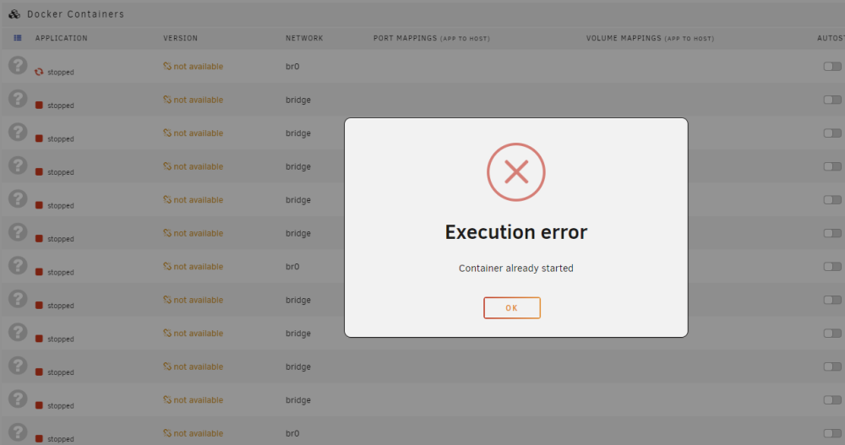
Task: Click the VERSION column header
Action: pos(181,38)
